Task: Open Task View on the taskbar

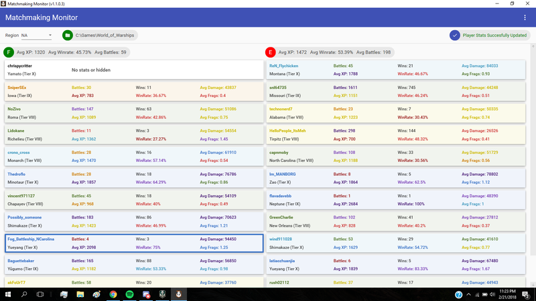Action: coord(42,294)
